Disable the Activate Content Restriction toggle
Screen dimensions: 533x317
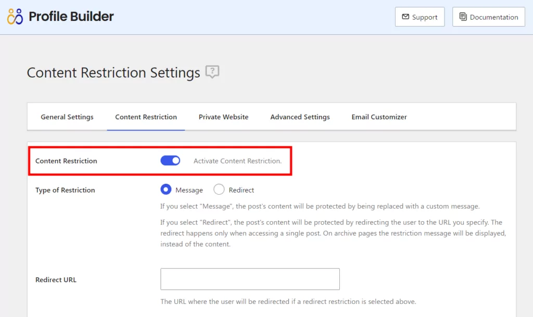click(x=170, y=160)
